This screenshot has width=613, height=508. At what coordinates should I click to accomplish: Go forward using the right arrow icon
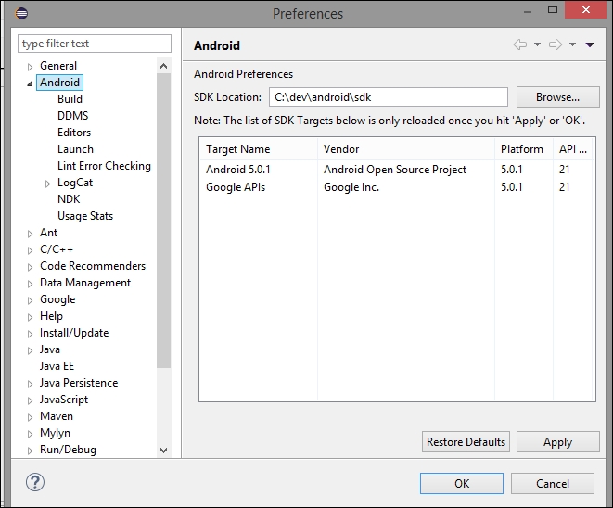556,44
